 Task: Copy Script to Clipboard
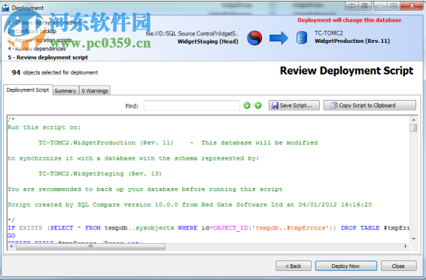(x=370, y=105)
